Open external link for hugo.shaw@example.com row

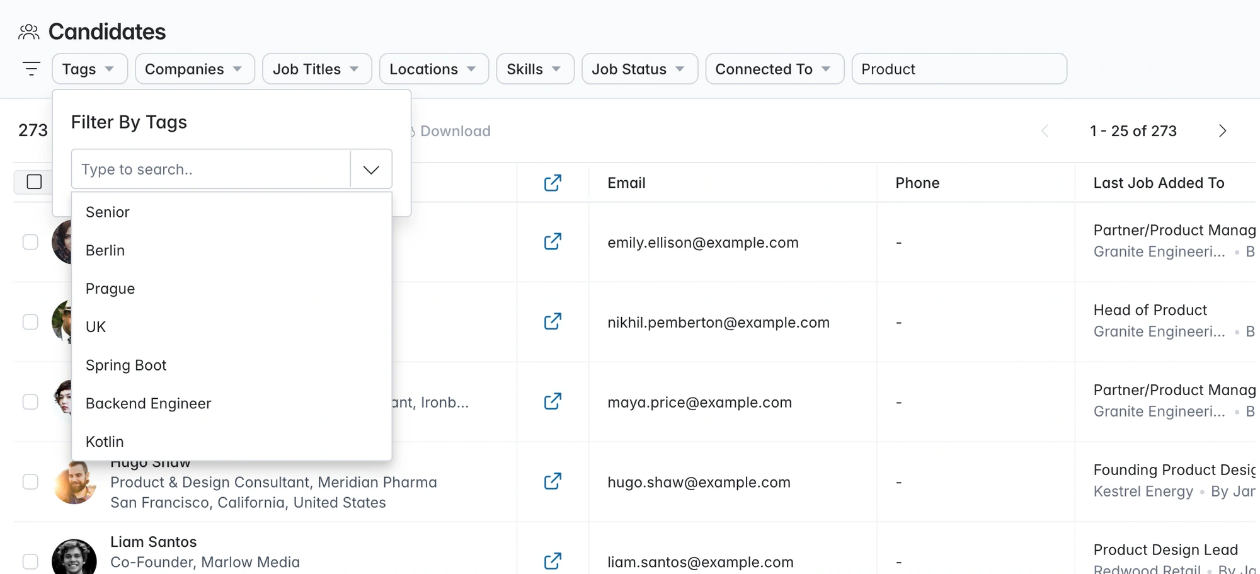click(x=553, y=482)
